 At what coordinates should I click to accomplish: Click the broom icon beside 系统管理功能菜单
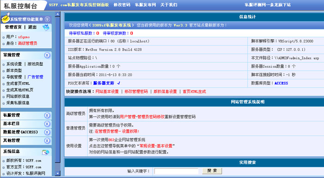[6, 18]
